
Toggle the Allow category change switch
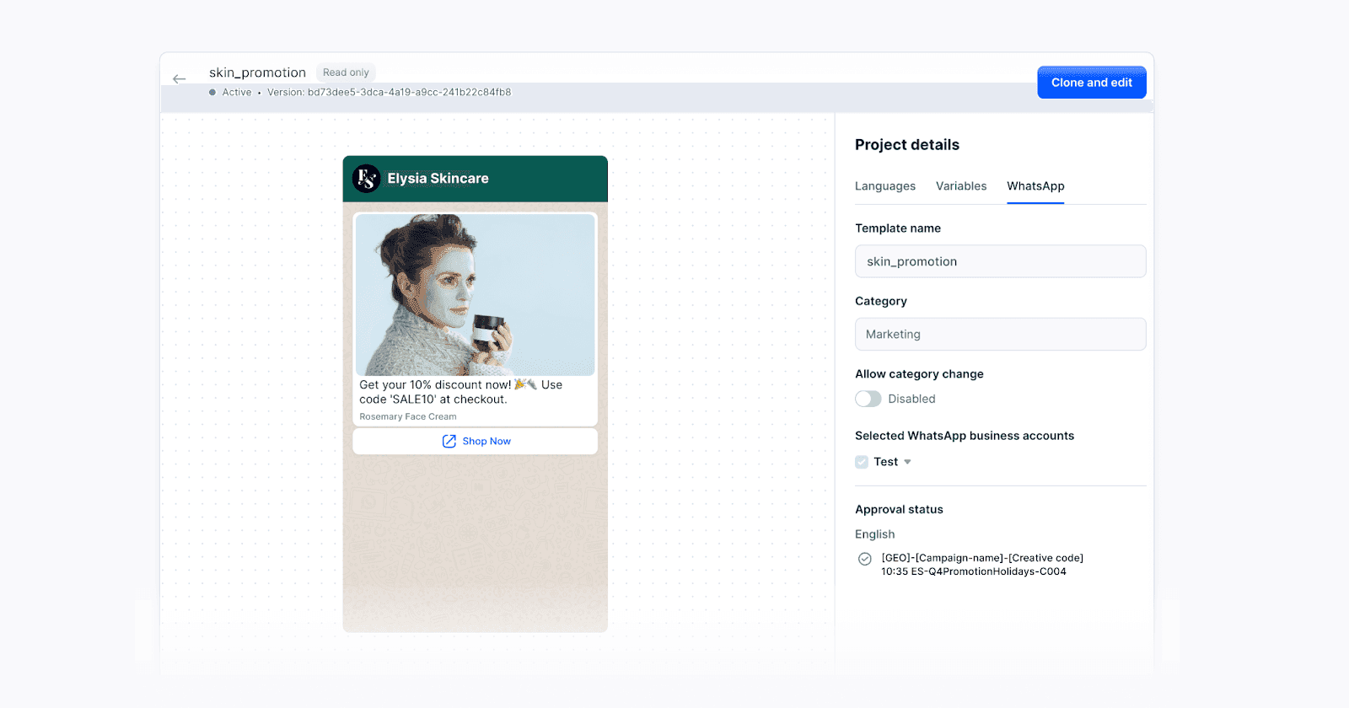point(868,399)
